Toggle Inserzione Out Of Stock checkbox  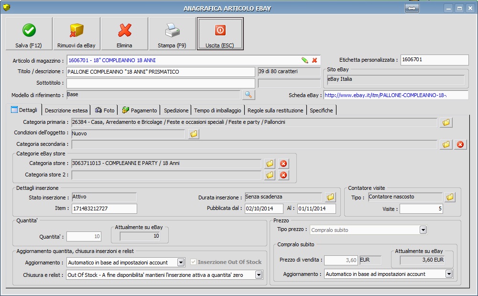coord(194,262)
